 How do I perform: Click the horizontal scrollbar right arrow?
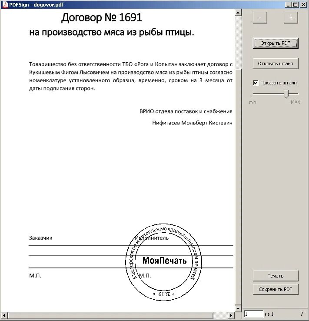tap(231, 315)
